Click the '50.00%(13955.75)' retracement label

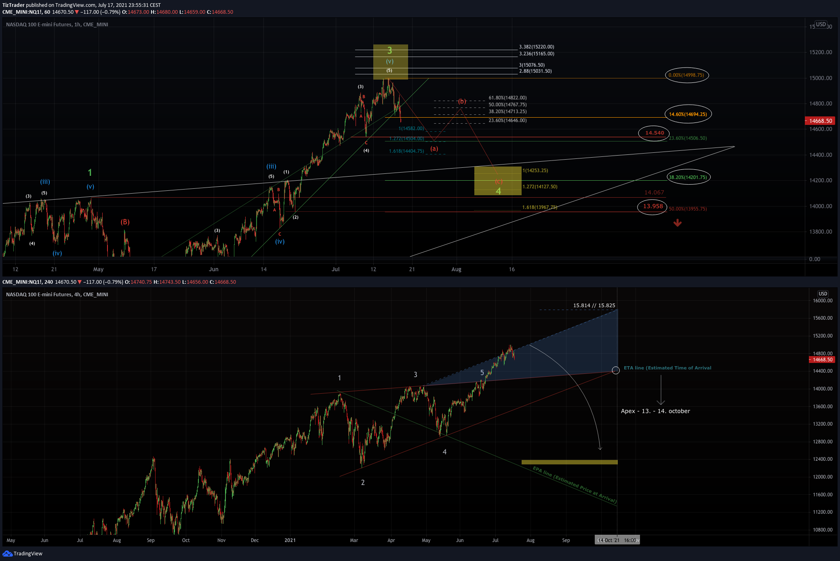(688, 209)
